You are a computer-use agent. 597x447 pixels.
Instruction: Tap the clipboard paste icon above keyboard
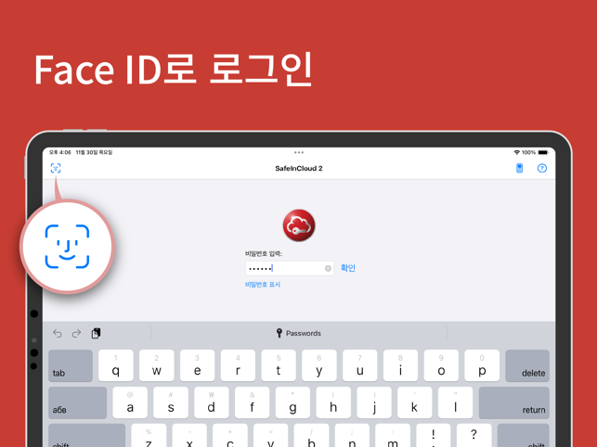[x=96, y=334]
